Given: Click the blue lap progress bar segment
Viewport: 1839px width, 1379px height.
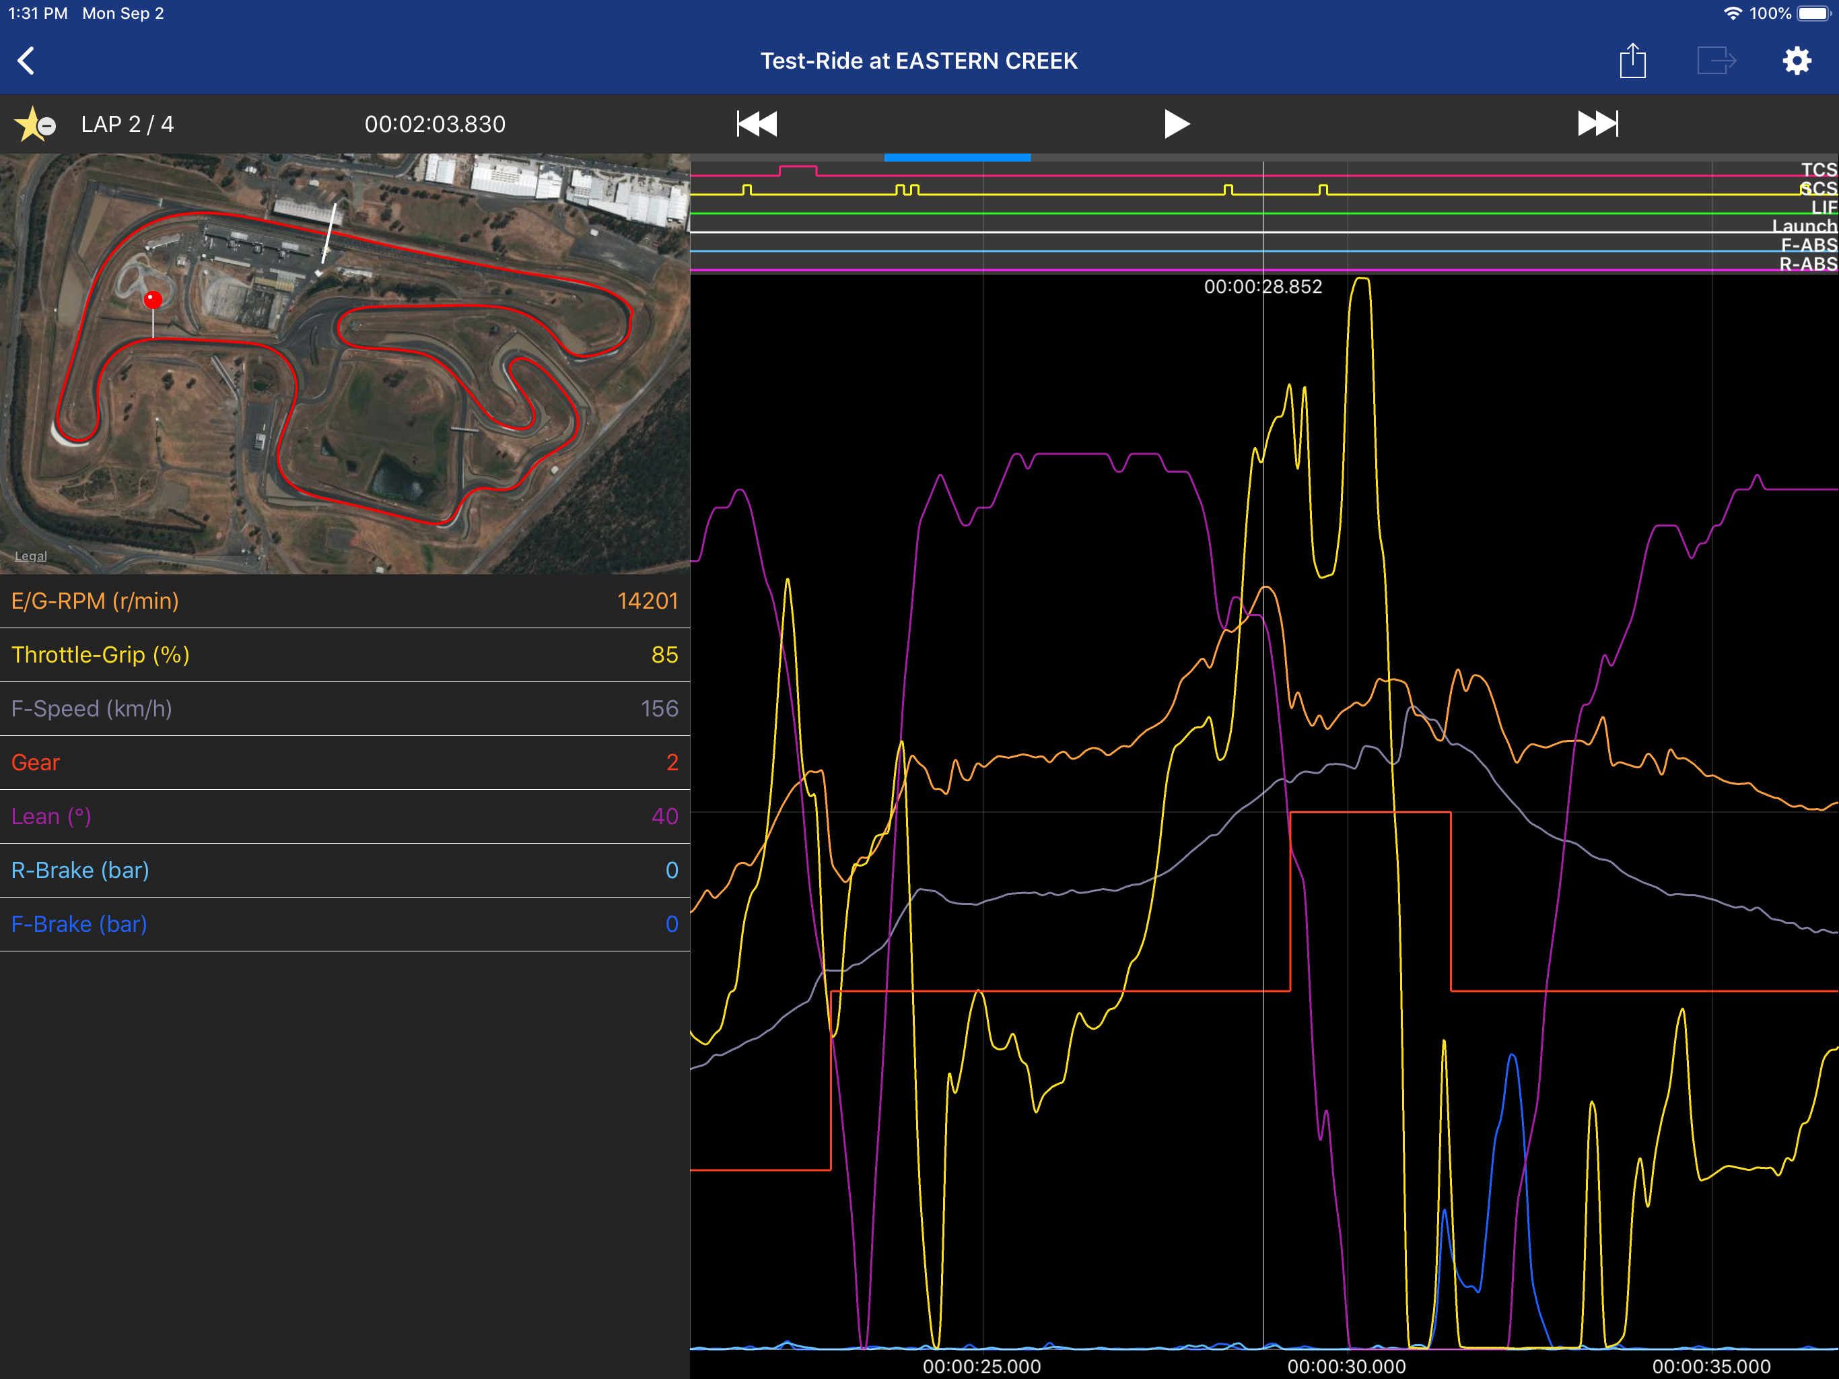Looking at the screenshot, I should pyautogui.click(x=957, y=157).
